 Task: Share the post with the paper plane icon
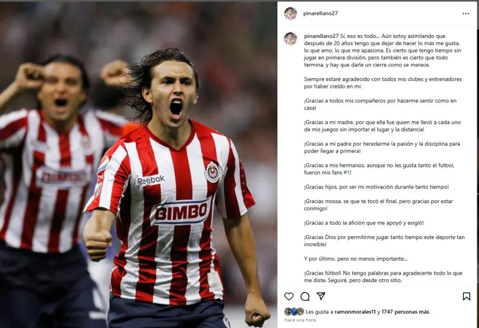[x=321, y=296]
